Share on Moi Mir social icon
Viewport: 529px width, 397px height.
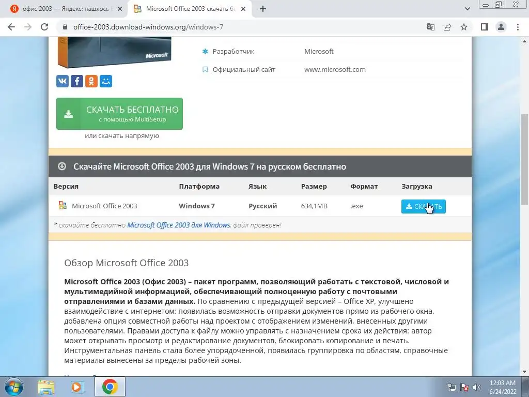pyautogui.click(x=106, y=81)
